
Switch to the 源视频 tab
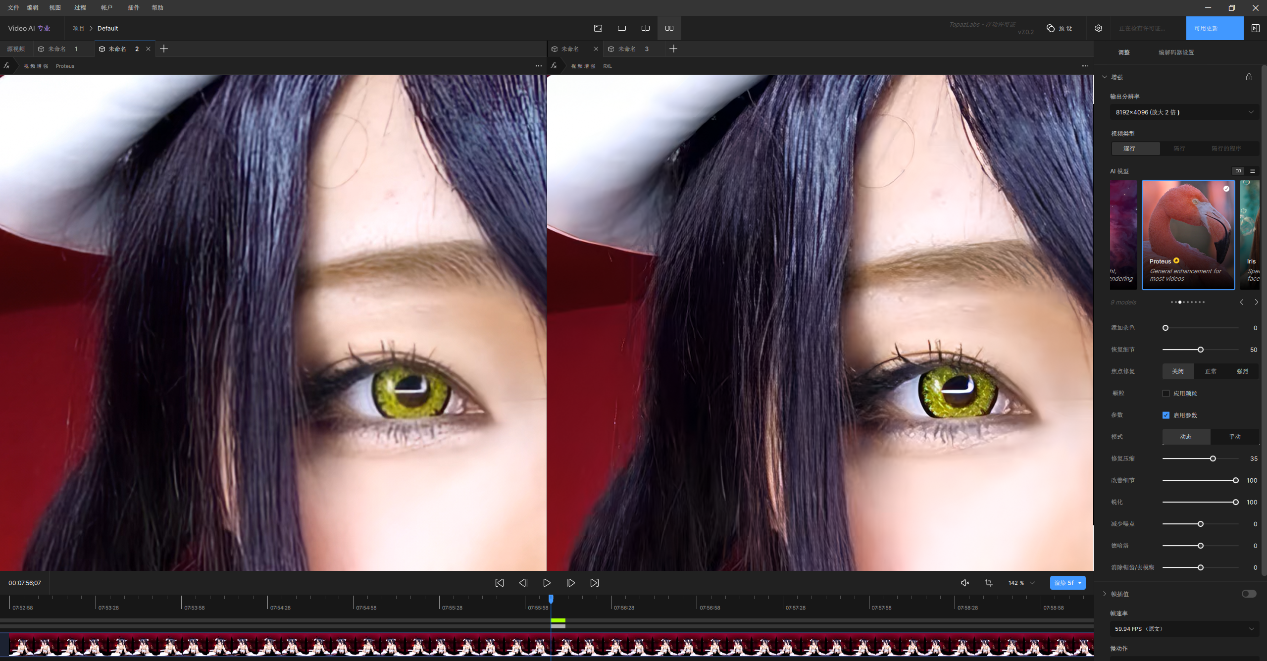(16, 49)
